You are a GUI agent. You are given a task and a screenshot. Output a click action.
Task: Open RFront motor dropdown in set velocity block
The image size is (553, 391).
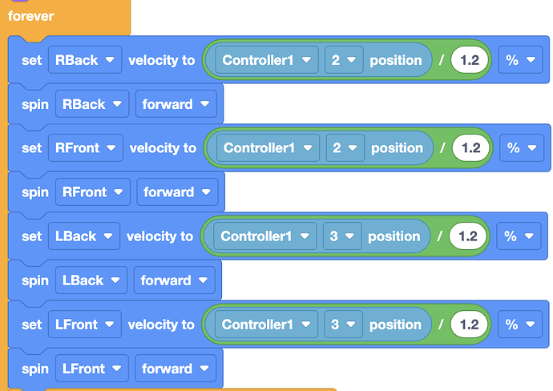point(86,148)
